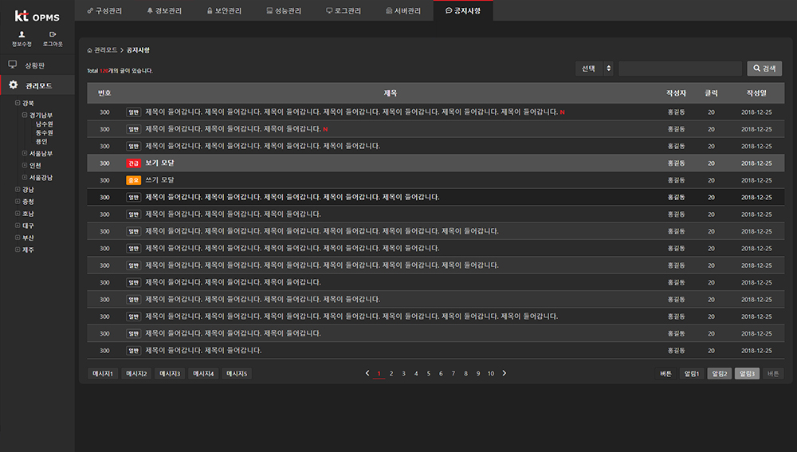The width and height of the screenshot is (797, 452).
Task: Select the 동수원 tree item
Action: pyautogui.click(x=44, y=132)
